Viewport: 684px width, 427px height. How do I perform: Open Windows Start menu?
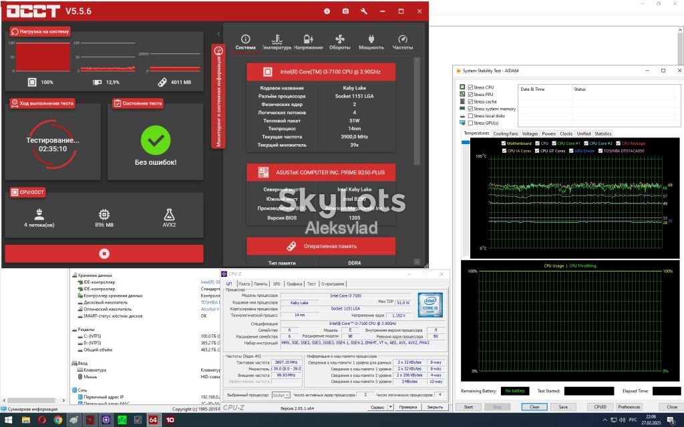pos(8,420)
